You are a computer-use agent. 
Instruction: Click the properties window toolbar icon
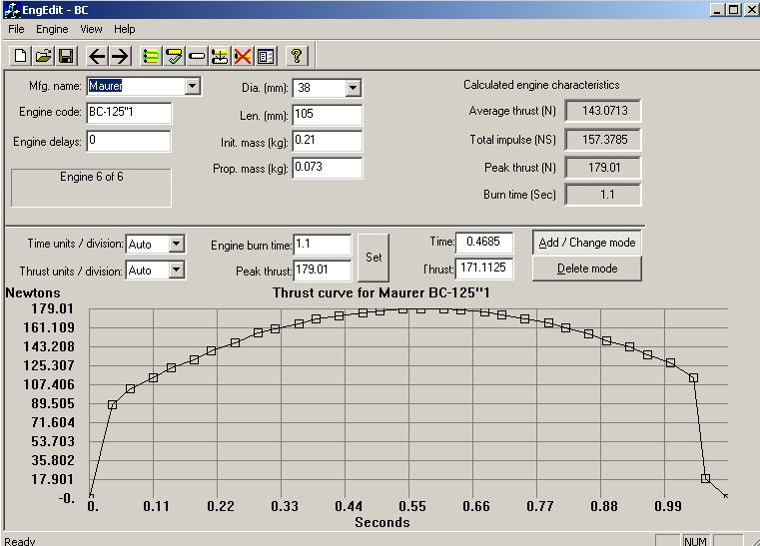pyautogui.click(x=265, y=56)
